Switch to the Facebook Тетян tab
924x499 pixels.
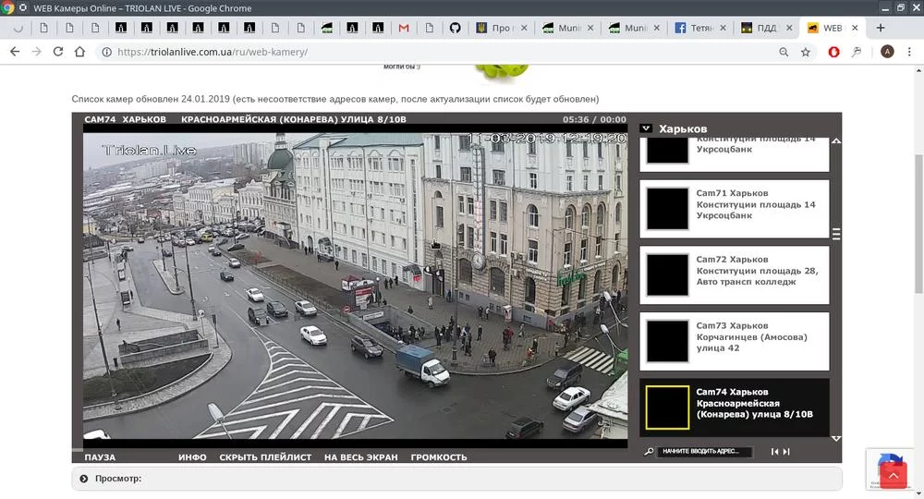coord(702,28)
